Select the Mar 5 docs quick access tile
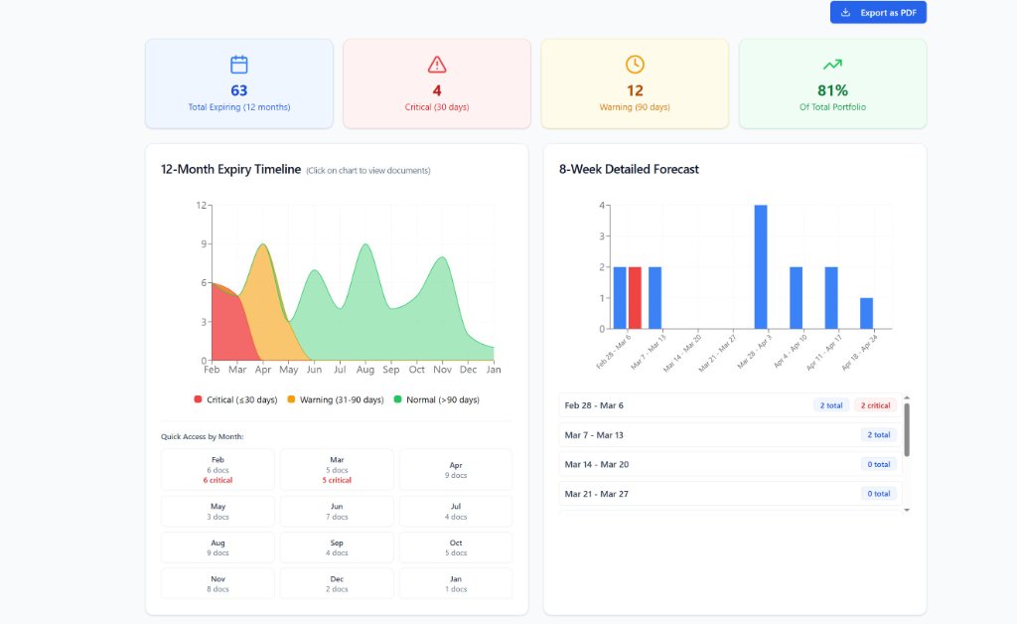This screenshot has width=1017, height=624. tap(337, 470)
